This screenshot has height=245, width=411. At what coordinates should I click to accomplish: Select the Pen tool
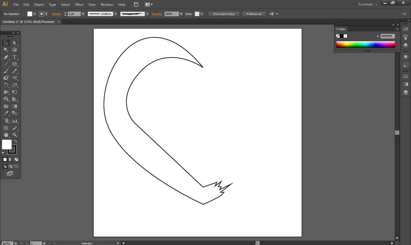6,57
